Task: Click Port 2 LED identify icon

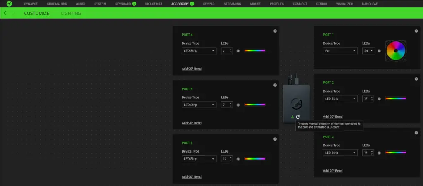Action: point(379,99)
